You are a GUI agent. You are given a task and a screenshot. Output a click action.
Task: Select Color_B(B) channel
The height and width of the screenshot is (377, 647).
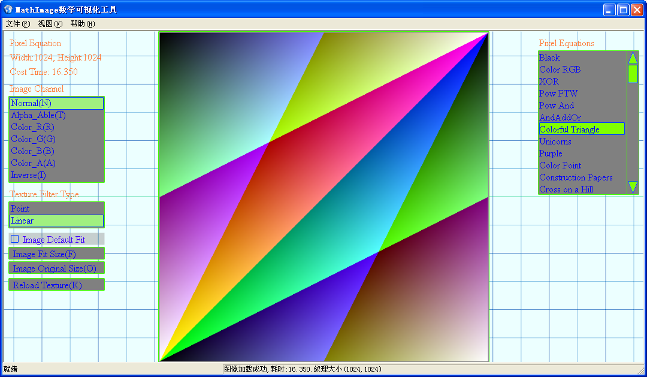pos(56,151)
